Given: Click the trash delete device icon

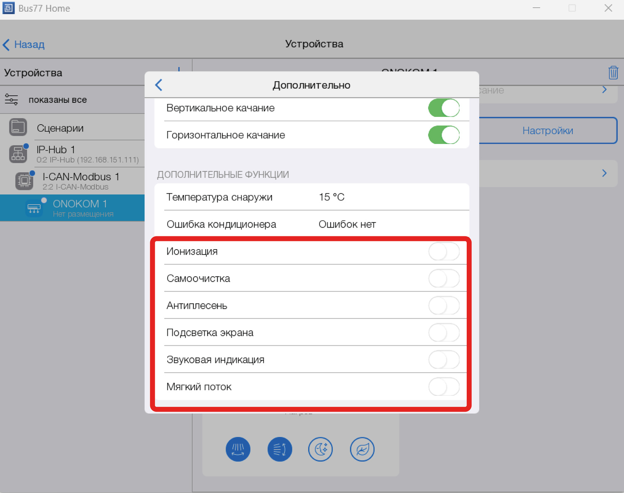Looking at the screenshot, I should [613, 72].
